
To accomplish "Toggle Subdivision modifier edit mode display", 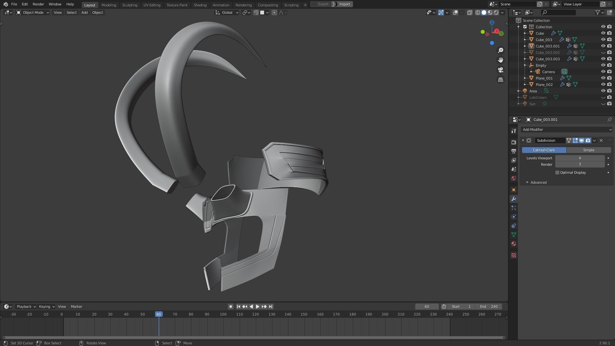I will click(x=575, y=140).
